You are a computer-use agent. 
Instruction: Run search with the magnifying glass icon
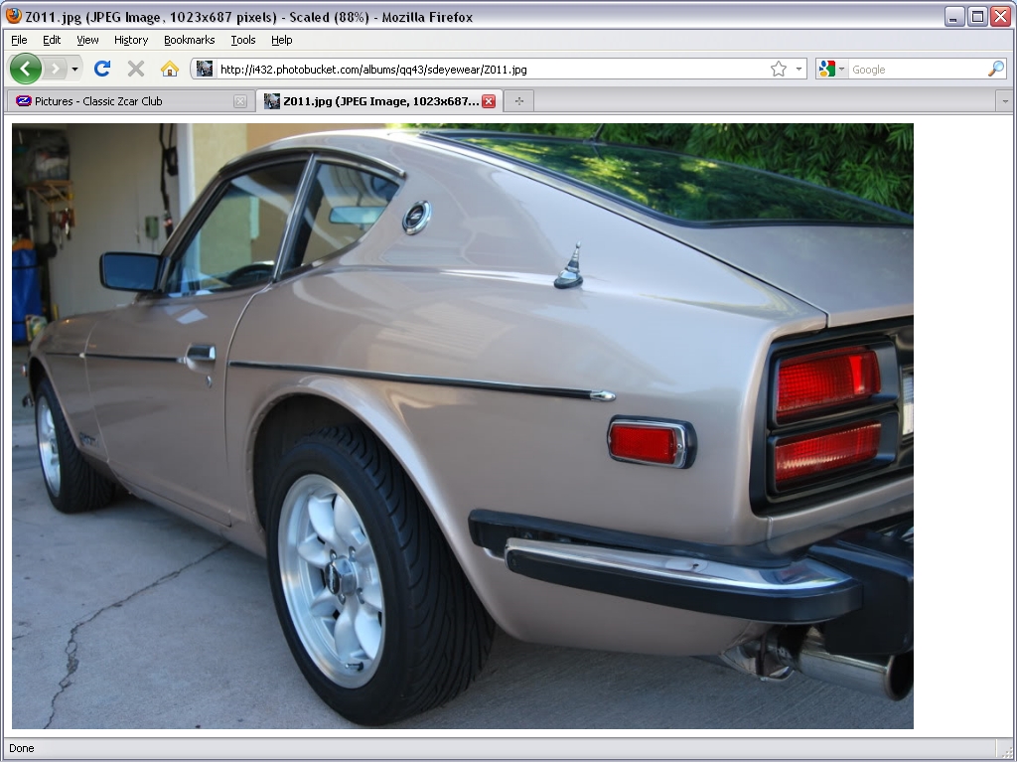pyautogui.click(x=996, y=69)
